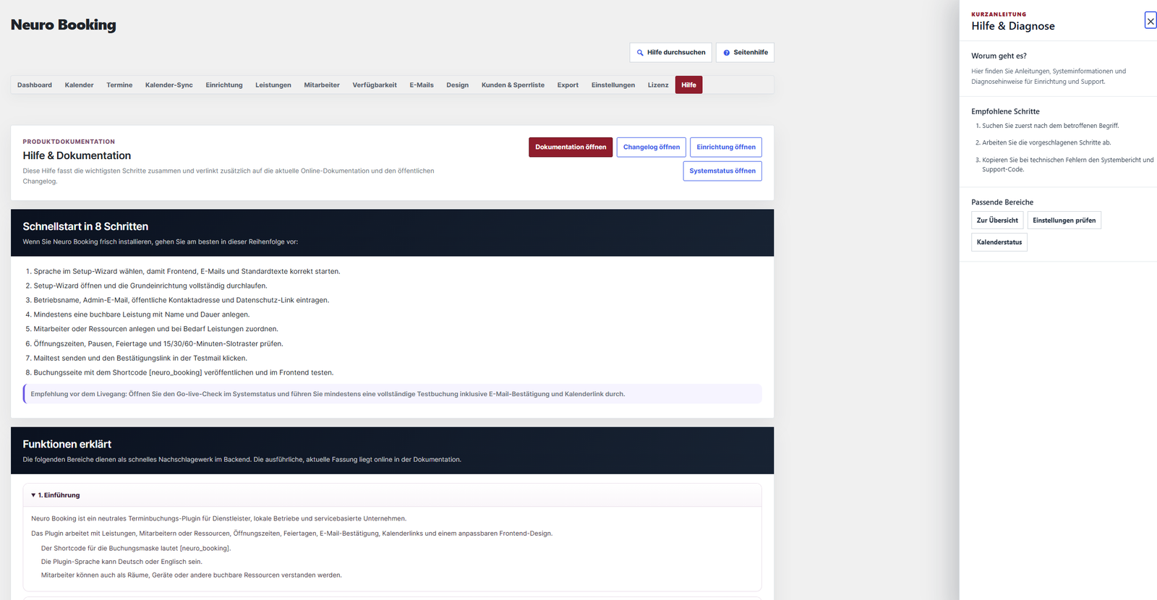Click Zur Übersicht in the help panel
The width and height of the screenshot is (1157, 600).
pyautogui.click(x=997, y=220)
